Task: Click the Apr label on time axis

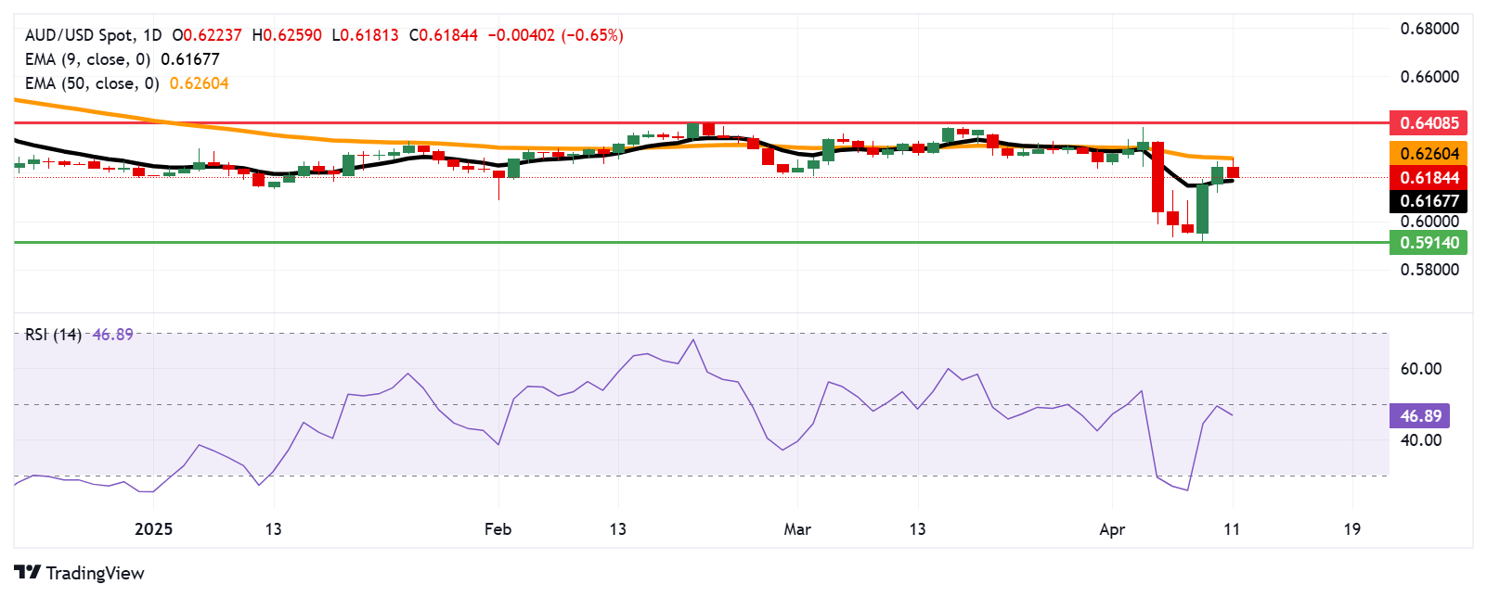Action: click(x=1112, y=529)
